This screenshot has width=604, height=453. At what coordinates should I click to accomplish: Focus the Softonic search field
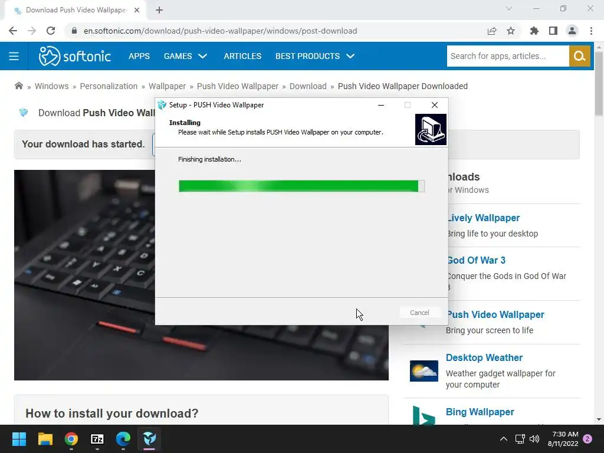508,56
